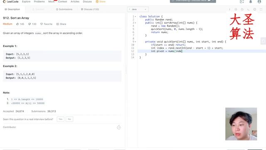266x150 pixels.
Task: Click the problem title 912. Sort an Array
Action: 16,18
